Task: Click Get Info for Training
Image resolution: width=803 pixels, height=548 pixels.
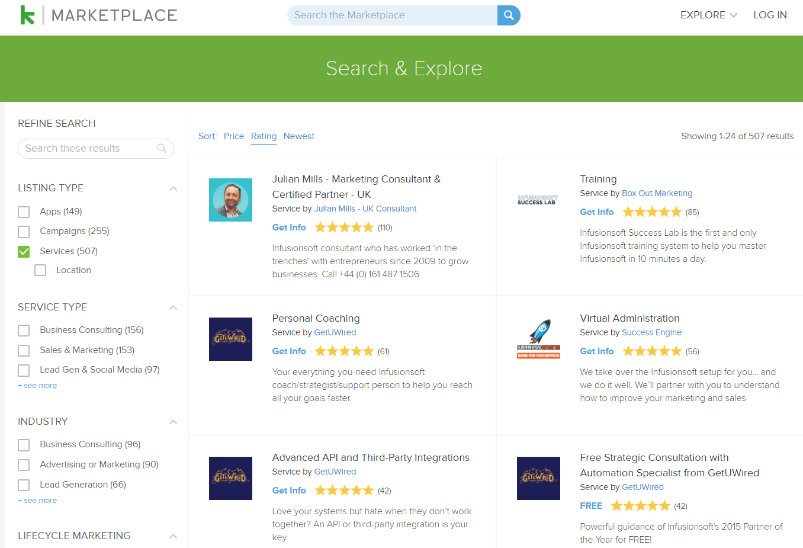Action: pyautogui.click(x=597, y=212)
